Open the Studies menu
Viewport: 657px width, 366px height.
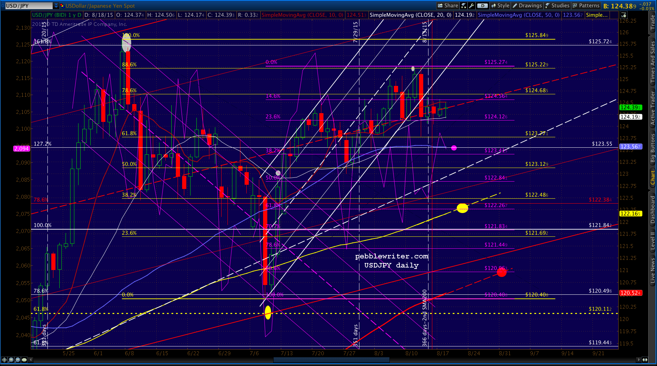(557, 6)
